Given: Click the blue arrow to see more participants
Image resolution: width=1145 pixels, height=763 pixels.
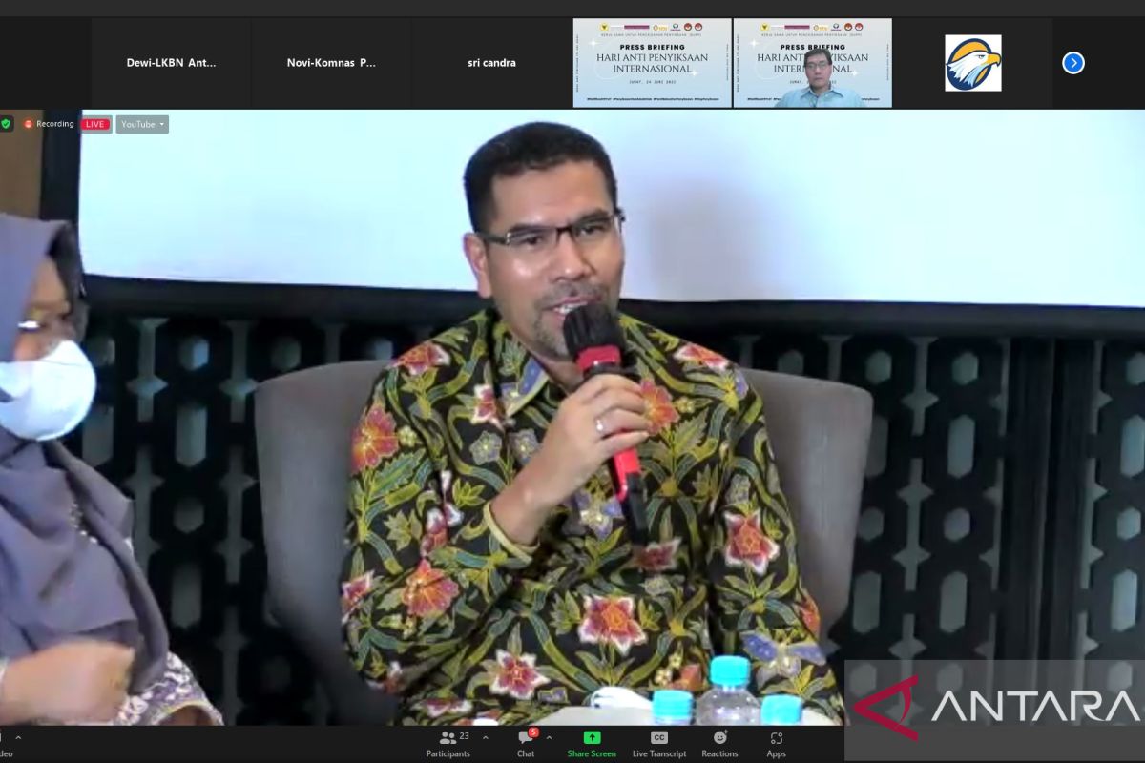Looking at the screenshot, I should 1072,62.
